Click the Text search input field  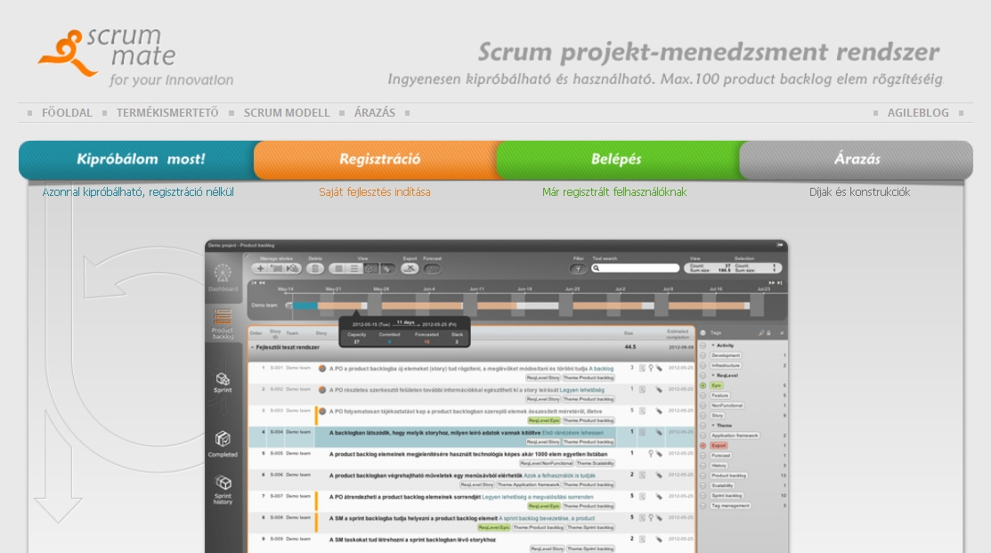point(635,268)
